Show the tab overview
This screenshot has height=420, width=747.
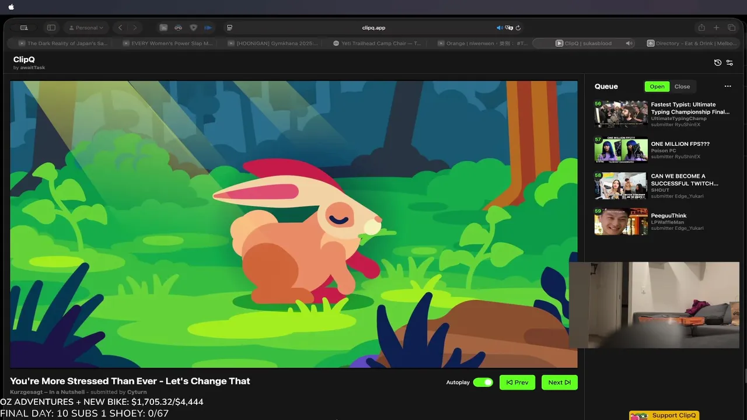point(732,27)
